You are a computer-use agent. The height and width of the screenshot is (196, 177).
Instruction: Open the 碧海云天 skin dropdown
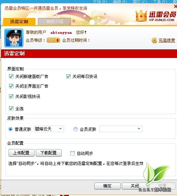pyautogui.click(x=49, y=129)
